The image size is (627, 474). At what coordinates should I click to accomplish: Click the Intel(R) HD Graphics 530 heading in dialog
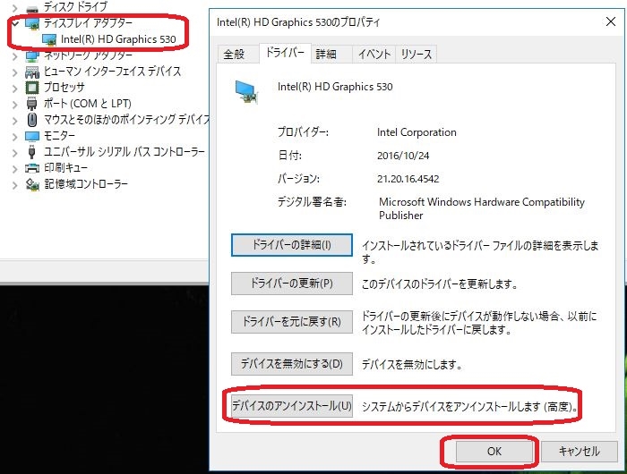[x=335, y=87]
